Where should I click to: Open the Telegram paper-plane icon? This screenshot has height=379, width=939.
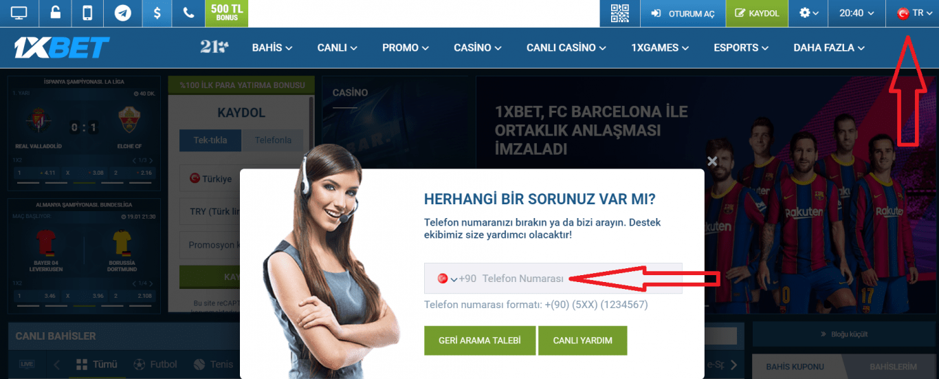click(x=123, y=13)
